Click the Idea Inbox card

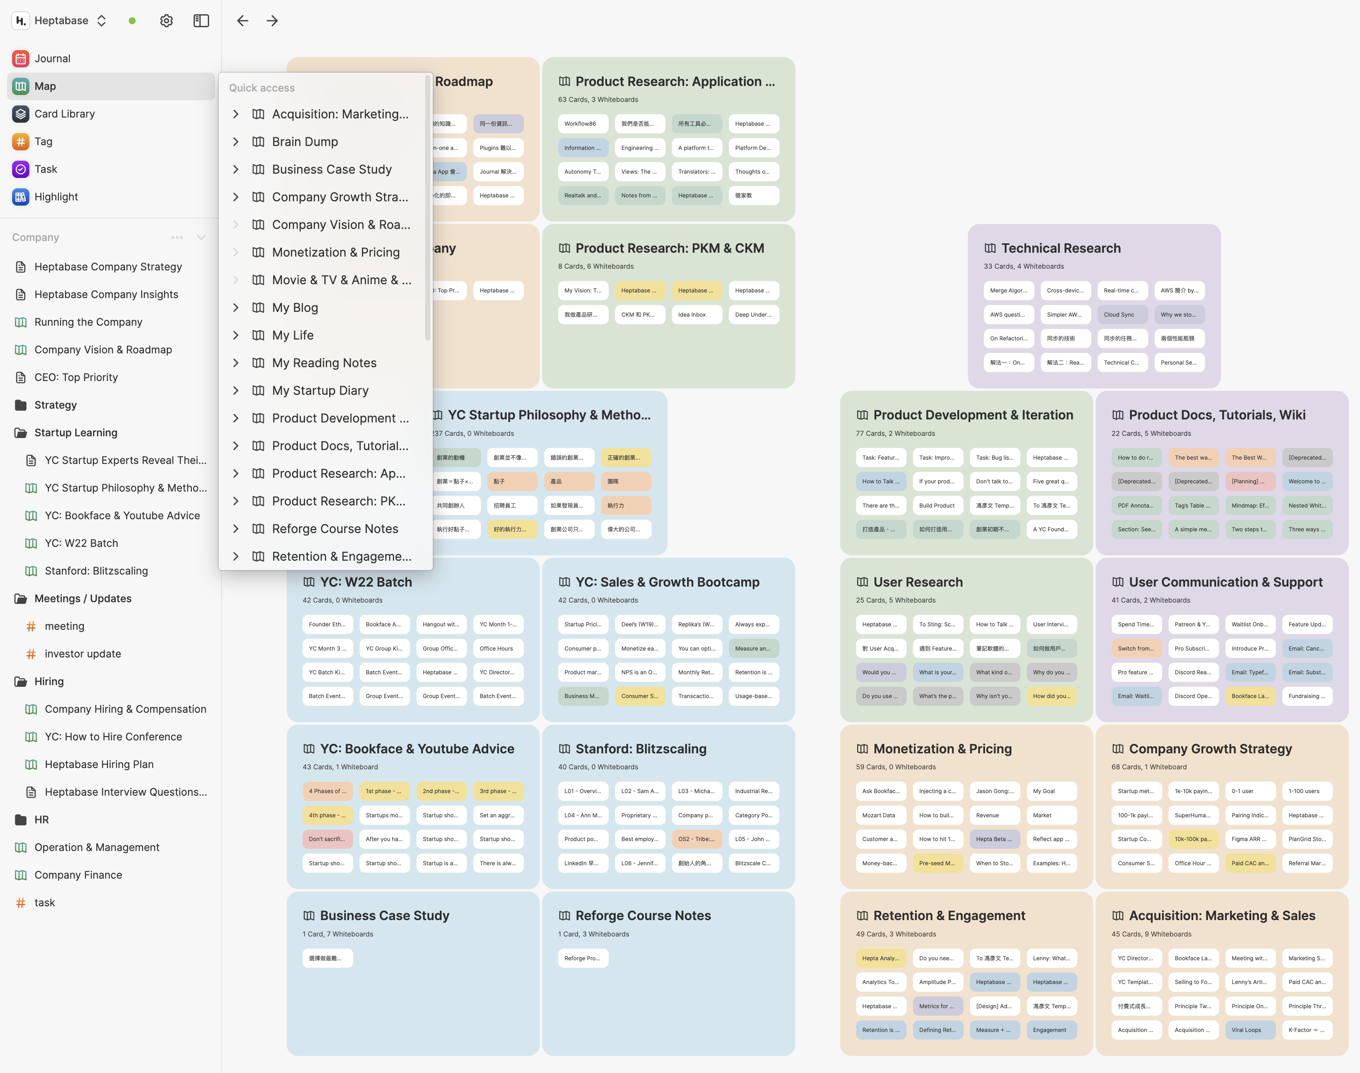point(697,315)
